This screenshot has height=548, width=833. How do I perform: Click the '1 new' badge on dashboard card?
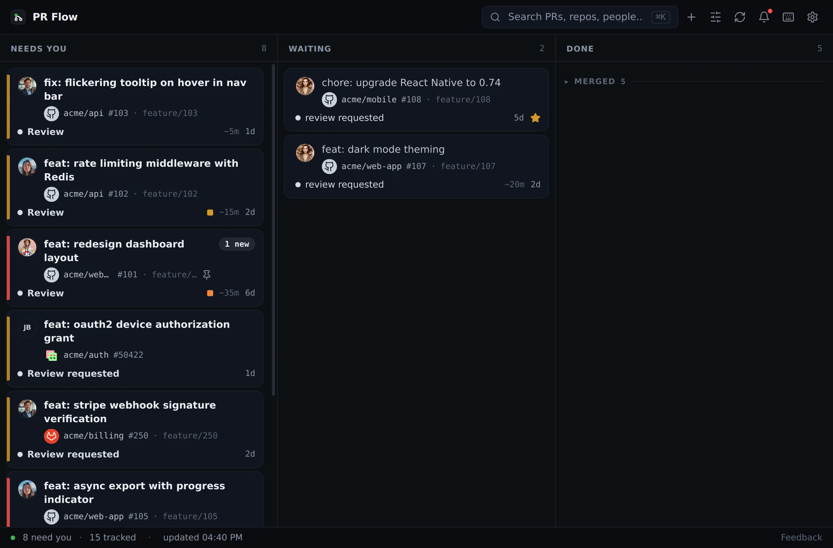(237, 244)
